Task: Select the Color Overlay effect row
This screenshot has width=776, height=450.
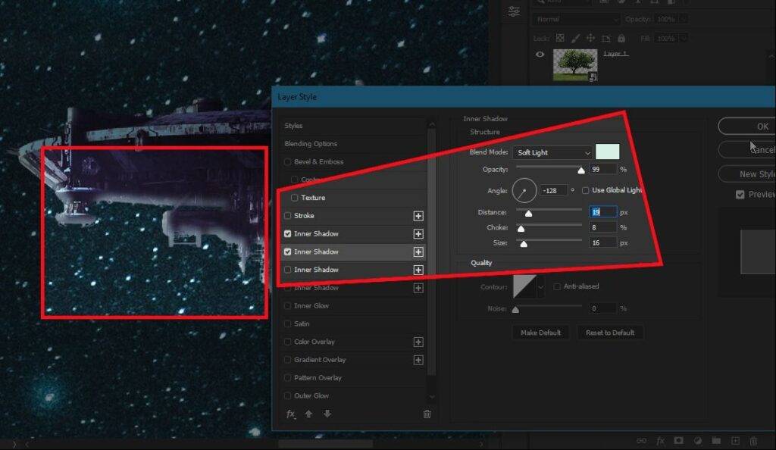Action: coord(353,342)
